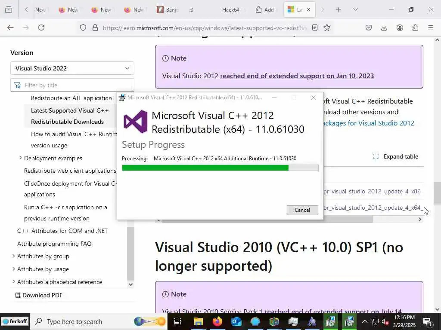The height and width of the screenshot is (330, 441).
Task: Open a new tab with the plus icon
Action: tap(339, 10)
